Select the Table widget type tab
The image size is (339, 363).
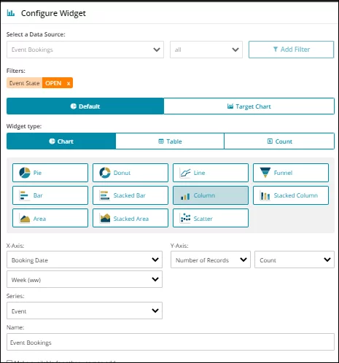170,141
